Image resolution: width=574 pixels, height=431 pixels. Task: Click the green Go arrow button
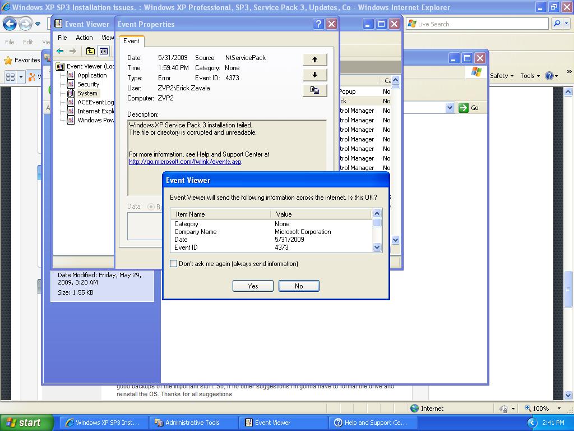[x=469, y=108]
